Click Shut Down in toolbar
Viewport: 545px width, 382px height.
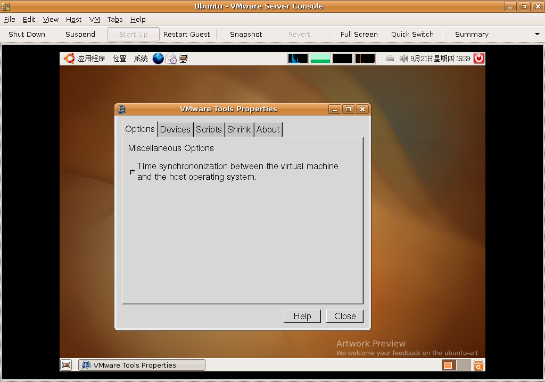pyautogui.click(x=27, y=34)
